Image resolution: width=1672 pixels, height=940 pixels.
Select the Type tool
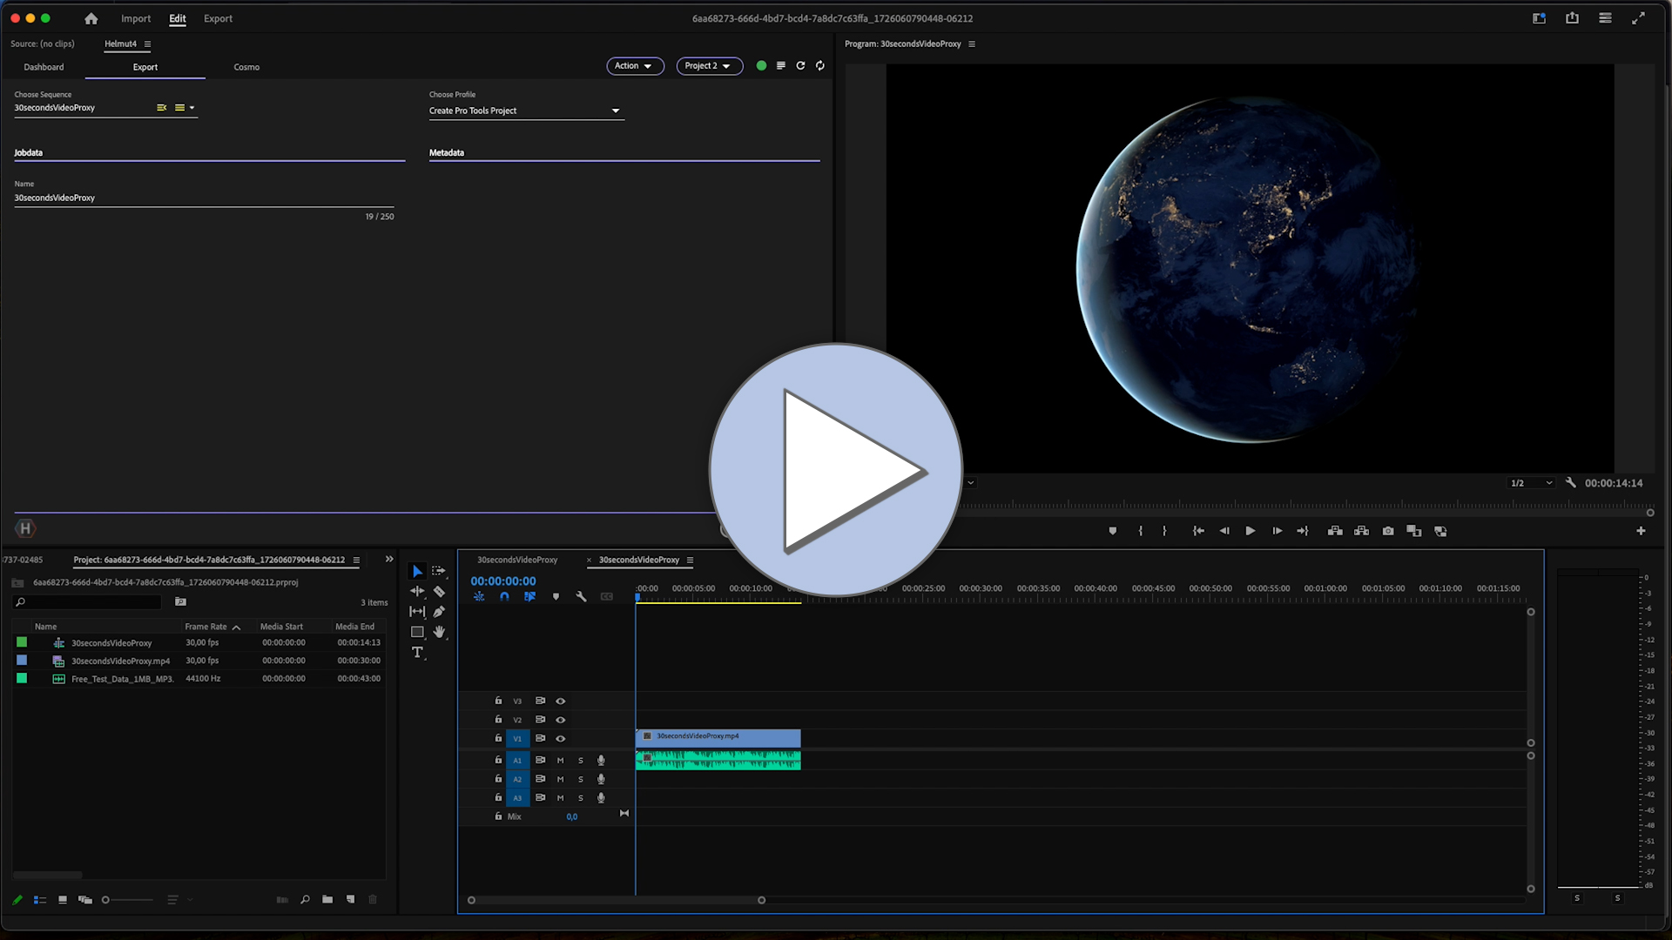tap(417, 653)
